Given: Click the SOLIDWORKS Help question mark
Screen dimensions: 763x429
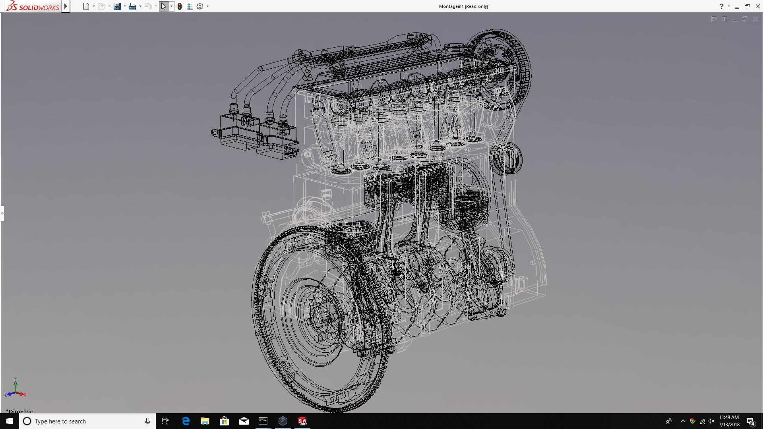Looking at the screenshot, I should click(721, 6).
